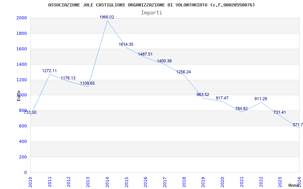Select the 200 y-axis tick label
303x189 pixels.
coord(23,157)
